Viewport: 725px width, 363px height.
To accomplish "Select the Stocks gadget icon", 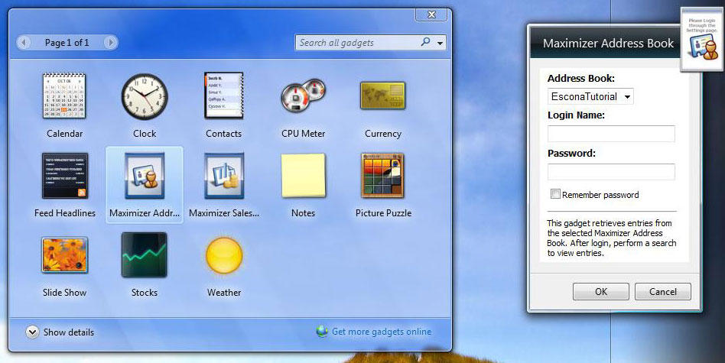I will [x=145, y=255].
